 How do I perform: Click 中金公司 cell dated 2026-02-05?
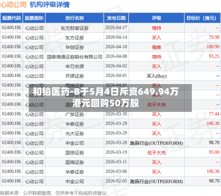pyautogui.click(x=75, y=181)
